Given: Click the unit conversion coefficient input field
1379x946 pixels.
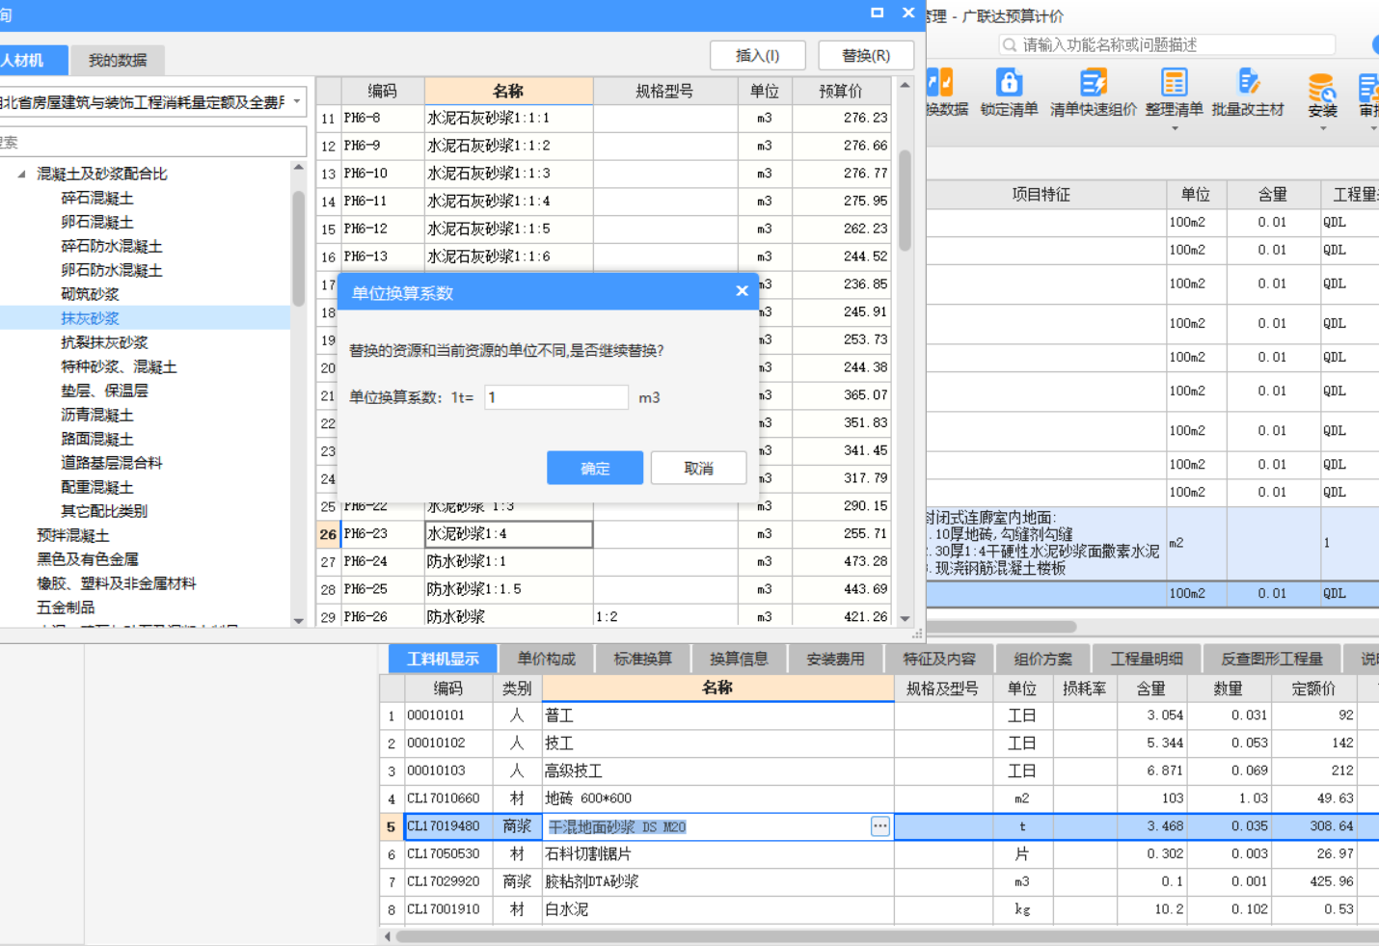Looking at the screenshot, I should pyautogui.click(x=556, y=397).
